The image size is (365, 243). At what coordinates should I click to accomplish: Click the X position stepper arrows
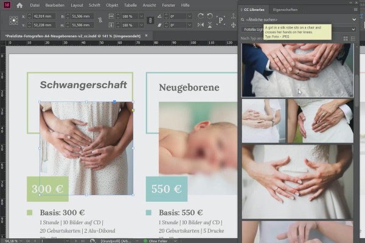point(29,16)
